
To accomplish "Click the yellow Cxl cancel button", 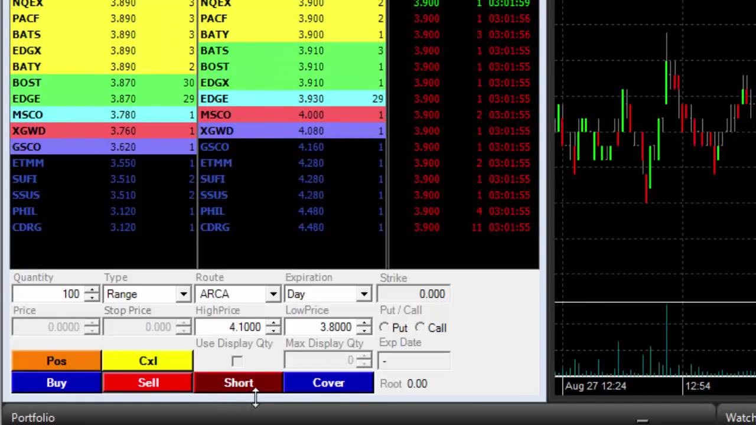I will tap(148, 361).
